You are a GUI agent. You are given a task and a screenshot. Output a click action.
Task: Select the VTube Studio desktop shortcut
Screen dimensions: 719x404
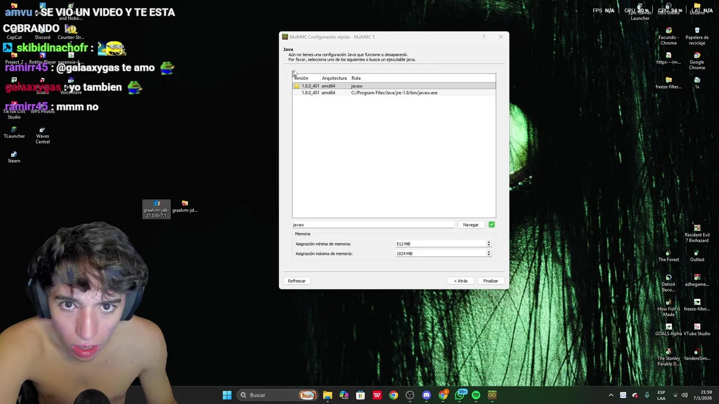point(697,330)
